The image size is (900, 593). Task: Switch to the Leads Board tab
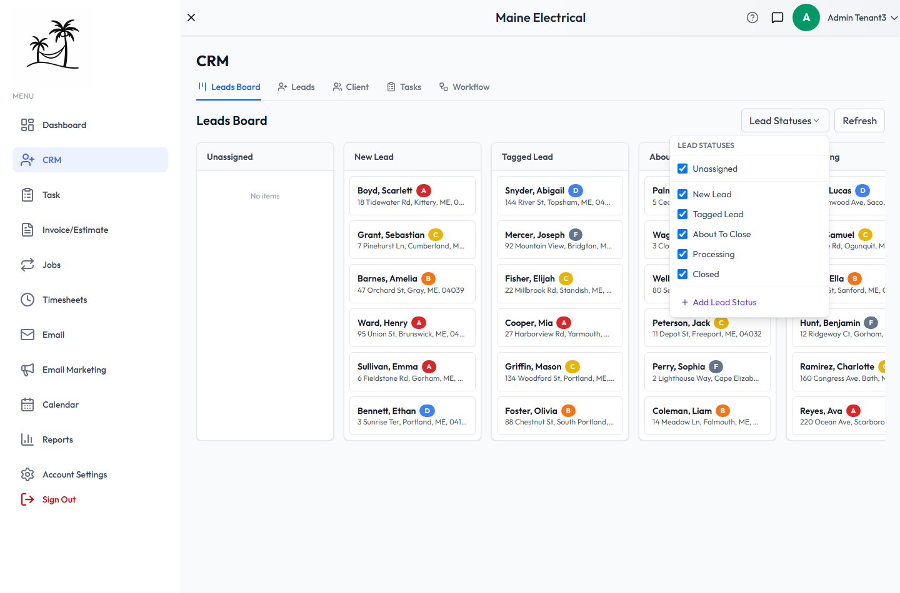(229, 87)
